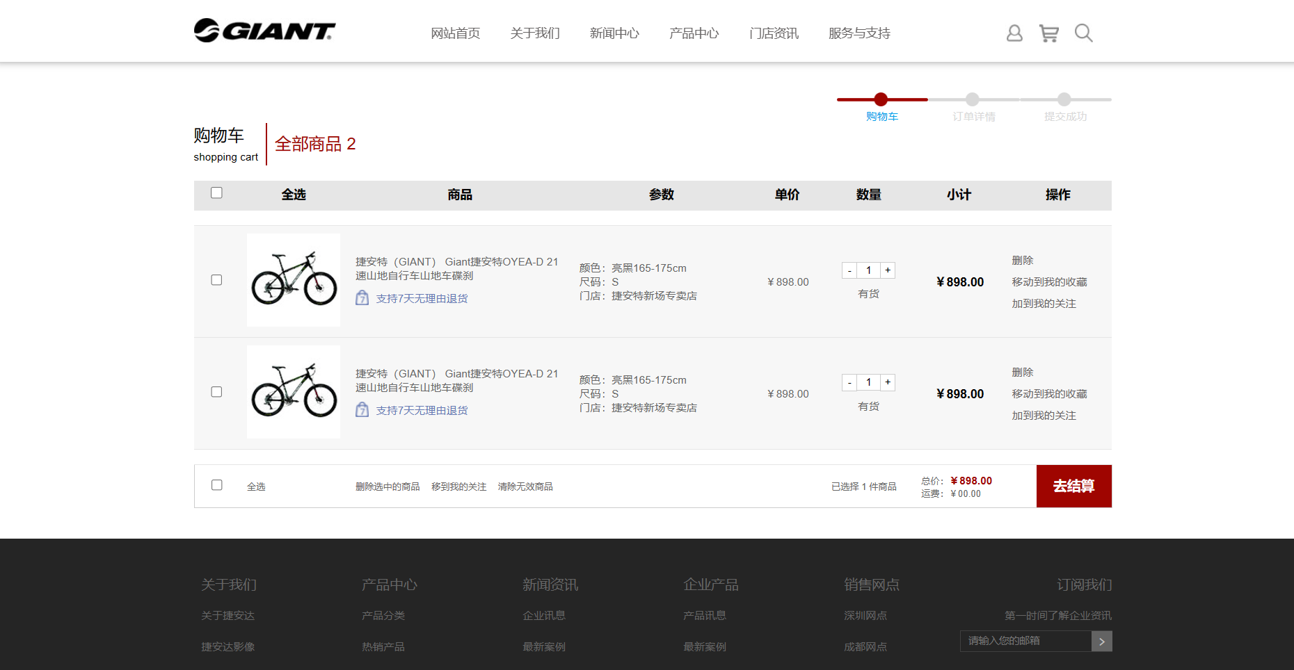The width and height of the screenshot is (1294, 670).
Task: Decrease quantity of first item
Action: point(849,270)
